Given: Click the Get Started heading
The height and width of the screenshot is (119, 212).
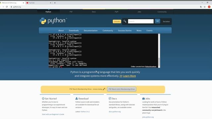Looking at the screenshot, I should coord(51,99).
